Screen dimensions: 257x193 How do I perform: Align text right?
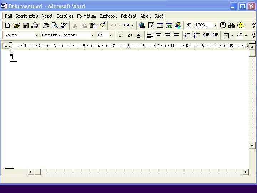167,35
